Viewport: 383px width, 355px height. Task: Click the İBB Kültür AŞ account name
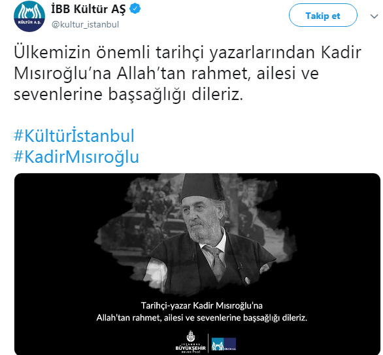point(88,9)
